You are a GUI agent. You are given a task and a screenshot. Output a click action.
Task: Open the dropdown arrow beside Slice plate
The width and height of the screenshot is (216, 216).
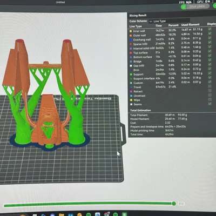(x=184, y=7)
